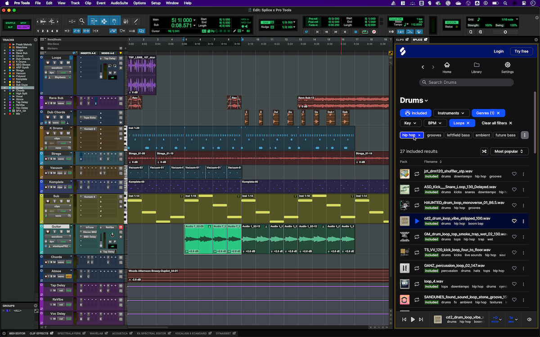Adjust the Splice preview volume control
This screenshot has width=540, height=337.
click(529, 319)
